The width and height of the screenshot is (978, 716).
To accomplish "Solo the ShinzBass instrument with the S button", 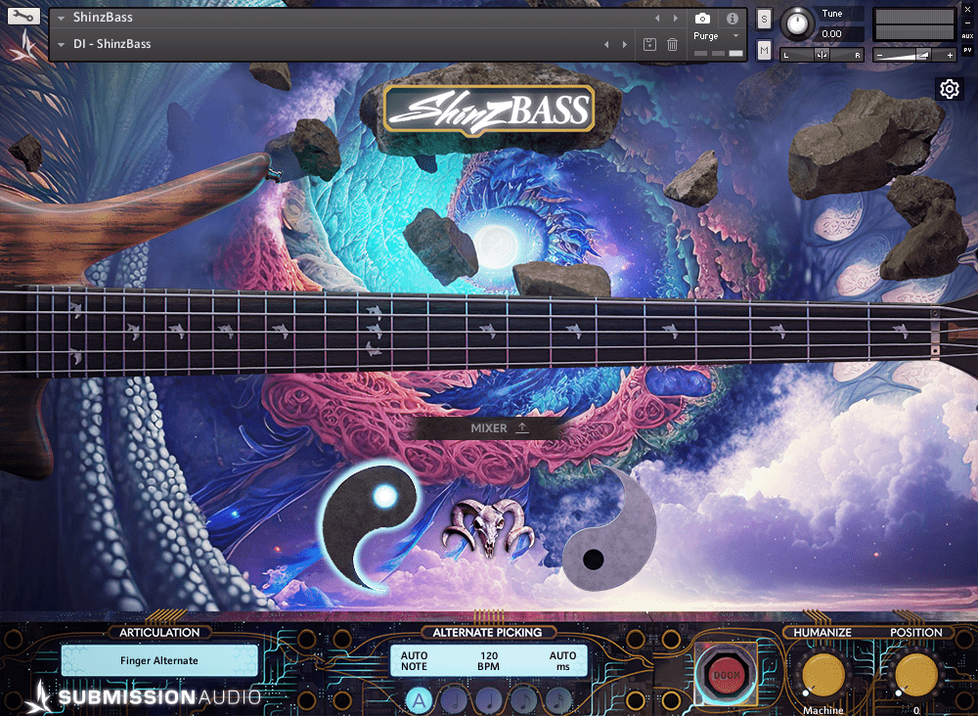I will (764, 19).
